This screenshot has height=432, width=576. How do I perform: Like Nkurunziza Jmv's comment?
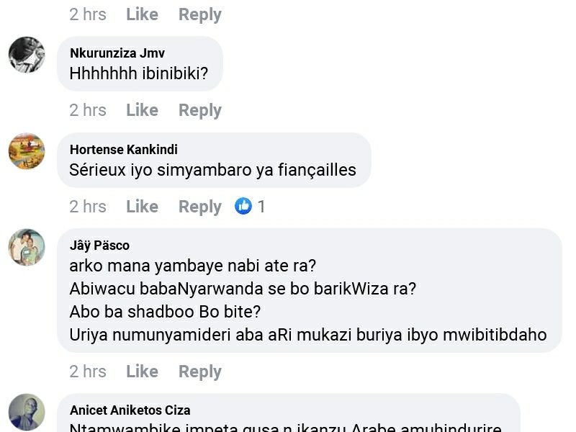(x=142, y=110)
